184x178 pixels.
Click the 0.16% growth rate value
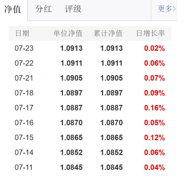click(154, 108)
